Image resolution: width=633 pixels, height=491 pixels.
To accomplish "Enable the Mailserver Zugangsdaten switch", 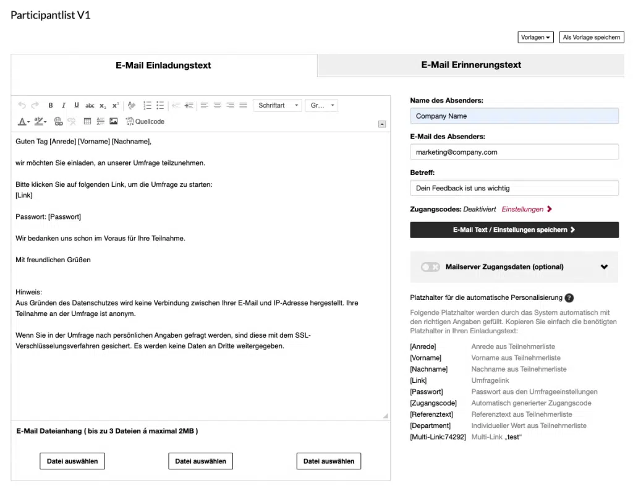I will (430, 267).
